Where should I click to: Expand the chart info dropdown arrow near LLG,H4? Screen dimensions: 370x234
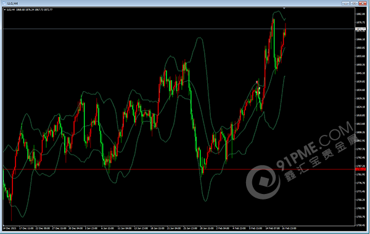coord(5,10)
